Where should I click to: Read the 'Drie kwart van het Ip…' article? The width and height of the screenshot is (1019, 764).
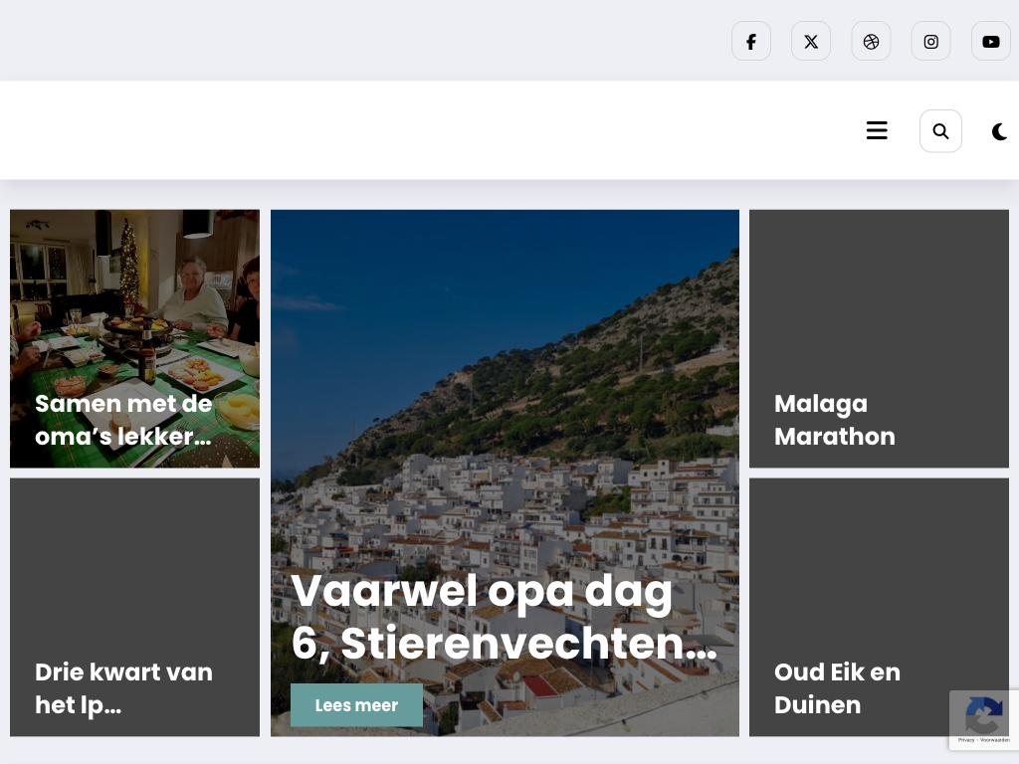(123, 688)
